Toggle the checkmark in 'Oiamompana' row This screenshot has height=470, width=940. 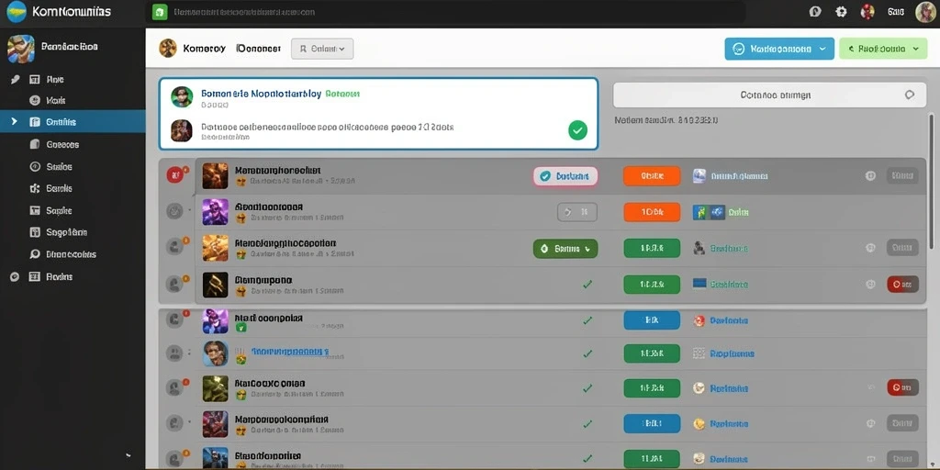[587, 285]
